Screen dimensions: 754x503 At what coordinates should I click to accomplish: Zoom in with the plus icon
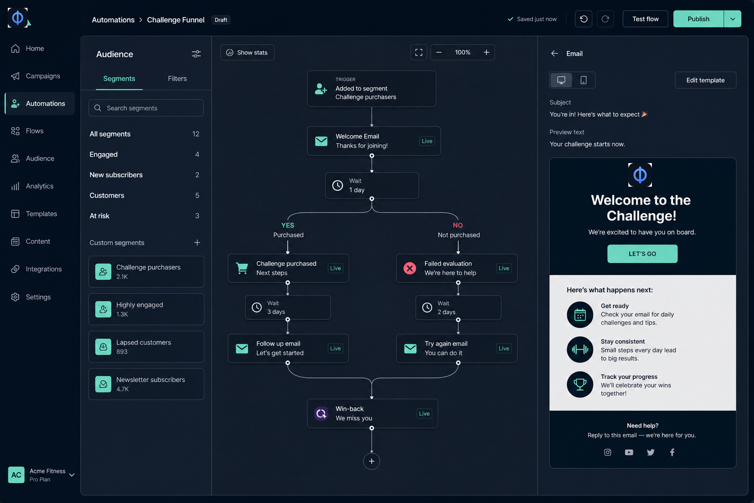pos(486,53)
